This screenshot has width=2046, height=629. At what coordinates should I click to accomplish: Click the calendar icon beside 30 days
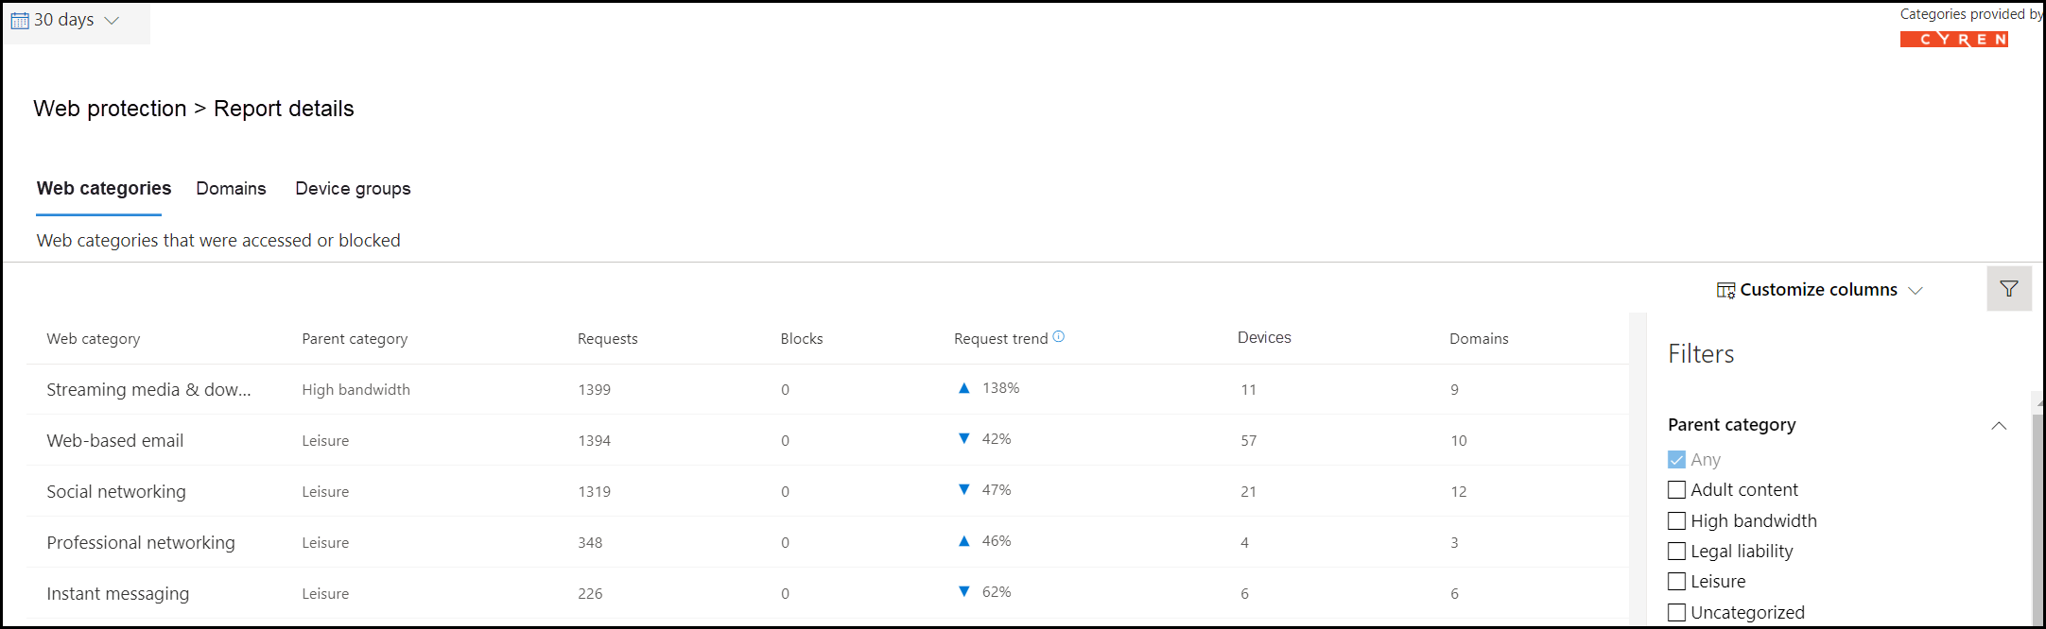click(x=20, y=21)
